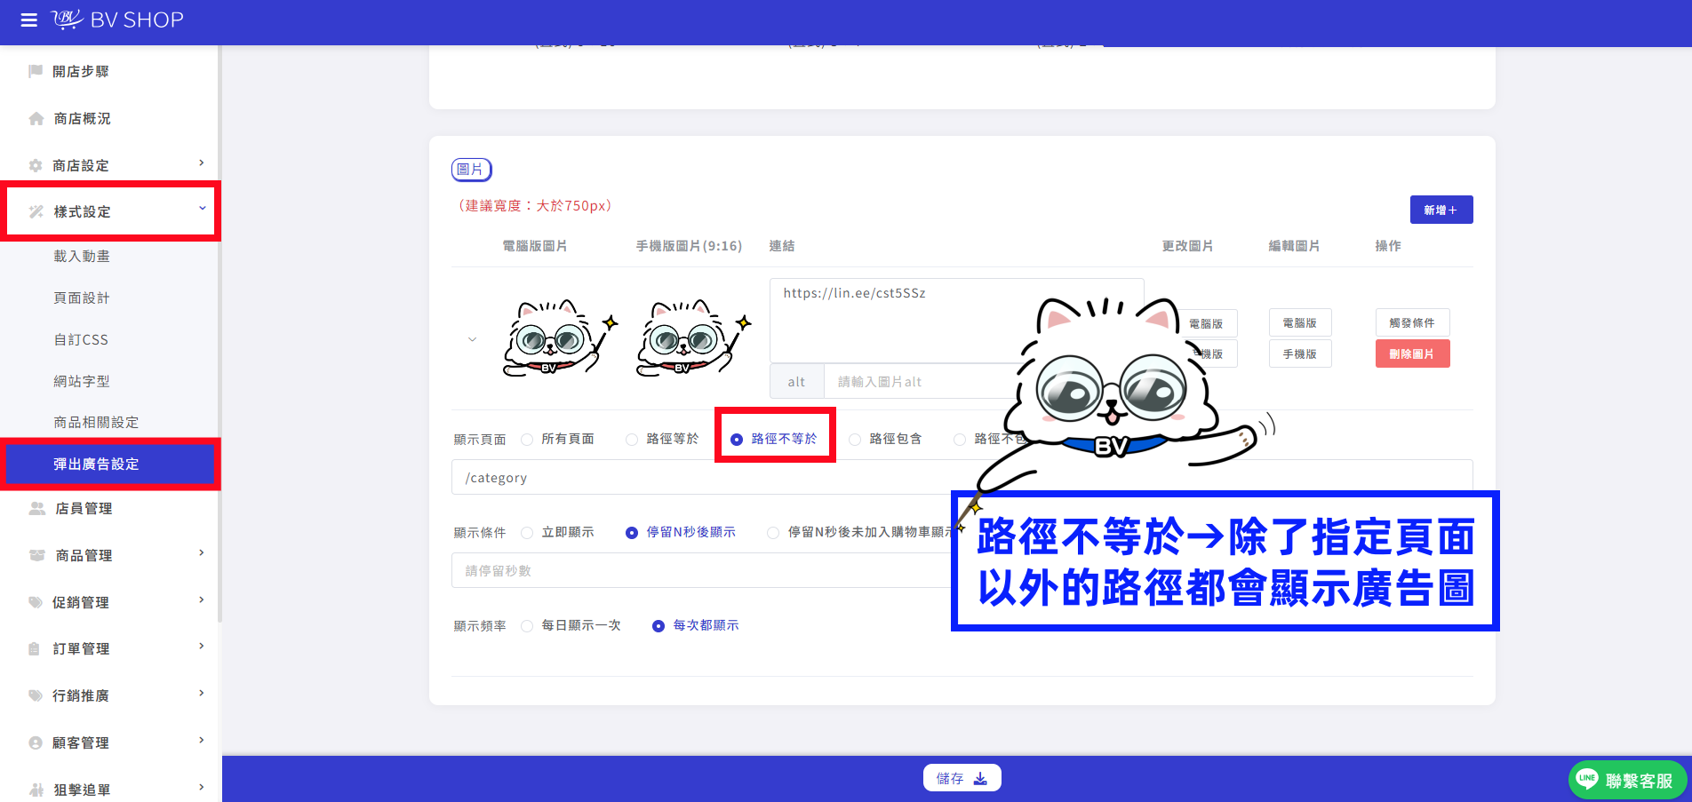Select 立即顯示 display condition
This screenshot has height=802, width=1692.
[x=527, y=533]
